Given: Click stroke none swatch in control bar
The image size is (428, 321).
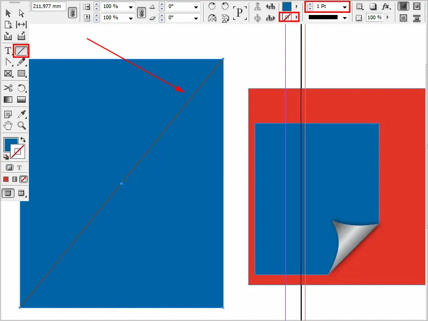Looking at the screenshot, I should pyautogui.click(x=287, y=18).
